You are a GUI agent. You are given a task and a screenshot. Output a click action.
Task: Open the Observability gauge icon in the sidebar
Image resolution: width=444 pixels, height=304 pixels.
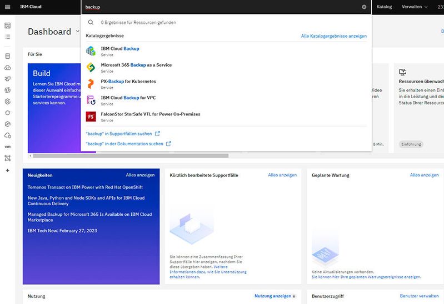click(8, 124)
